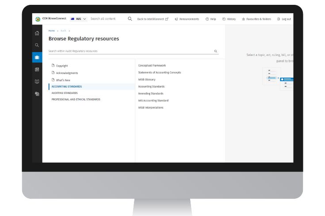Click the CCH iKnowConnect logo
The width and height of the screenshot is (325, 216).
pos(51,19)
